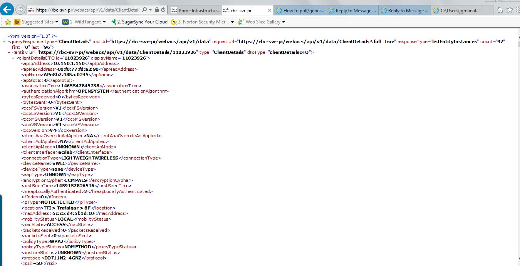Image resolution: width=520 pixels, height=266 pixels.
Task: Collapse the queryResponse XML node
Action: pos(4,42)
